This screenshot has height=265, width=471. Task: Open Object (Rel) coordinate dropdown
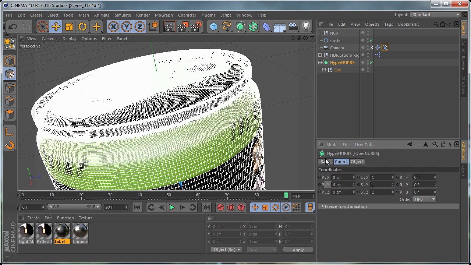pos(226,250)
